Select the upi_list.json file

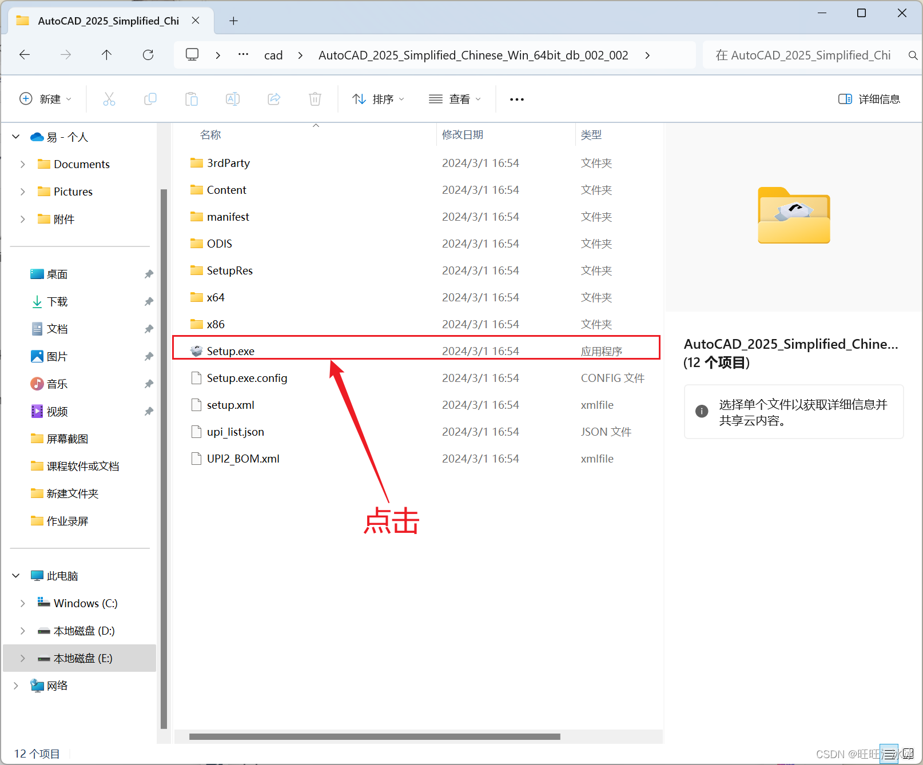(417, 432)
